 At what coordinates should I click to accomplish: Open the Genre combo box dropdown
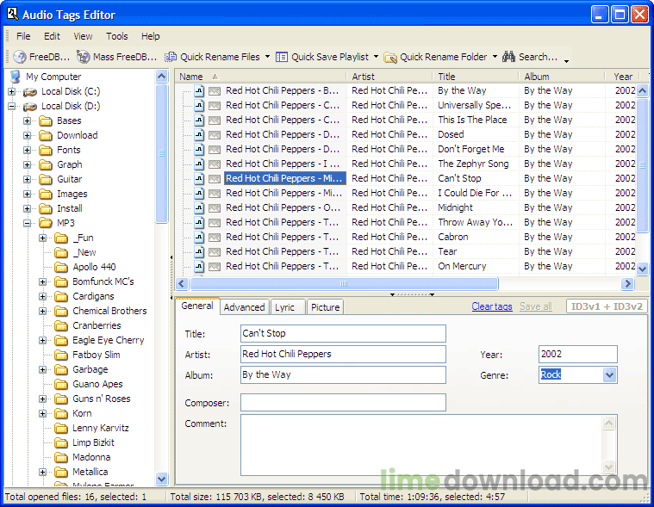[609, 375]
